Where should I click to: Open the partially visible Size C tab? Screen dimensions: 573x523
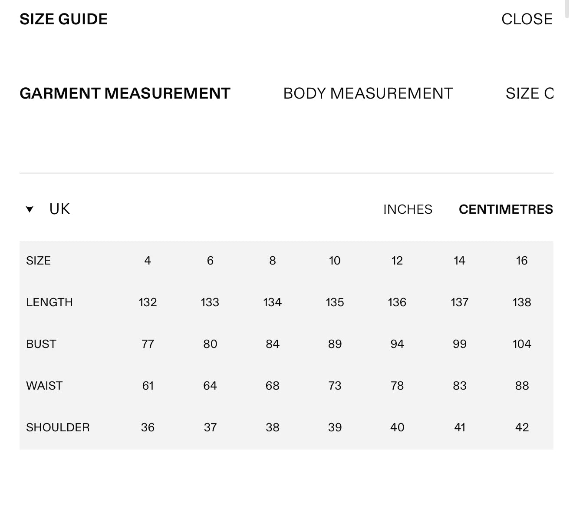pyautogui.click(x=529, y=93)
